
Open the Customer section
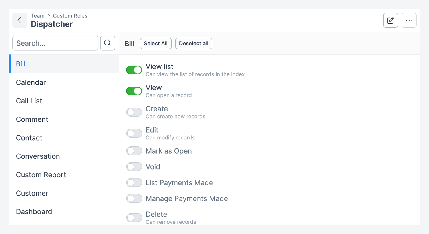(64, 193)
